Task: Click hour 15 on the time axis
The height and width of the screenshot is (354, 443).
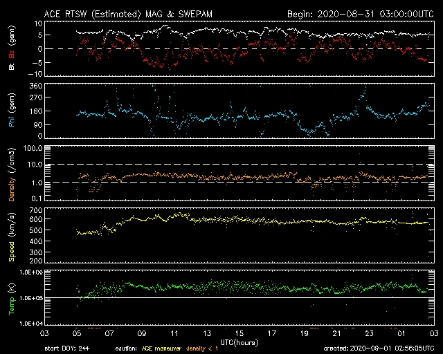Action: pyautogui.click(x=240, y=333)
